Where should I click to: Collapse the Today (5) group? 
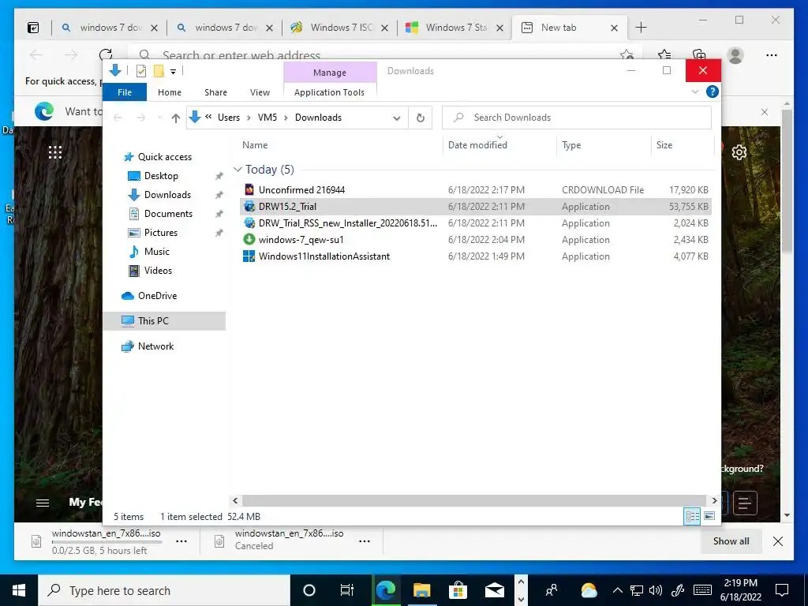click(238, 170)
